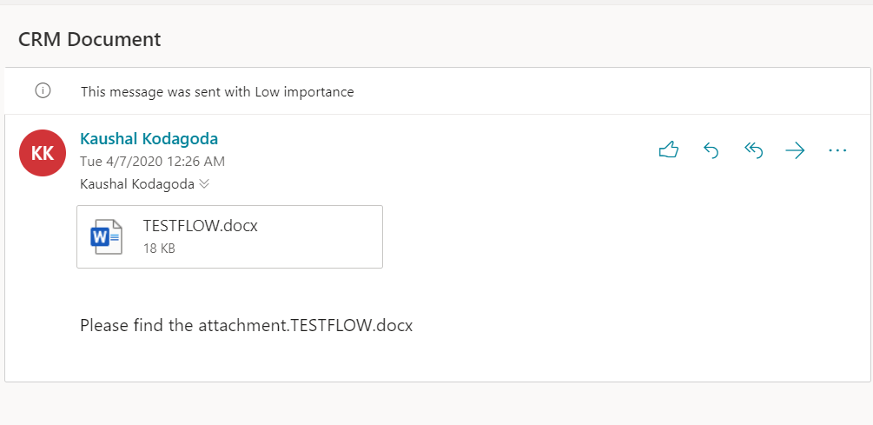873x425 pixels.
Task: Click the blank area right of the subject title
Action: point(521,39)
